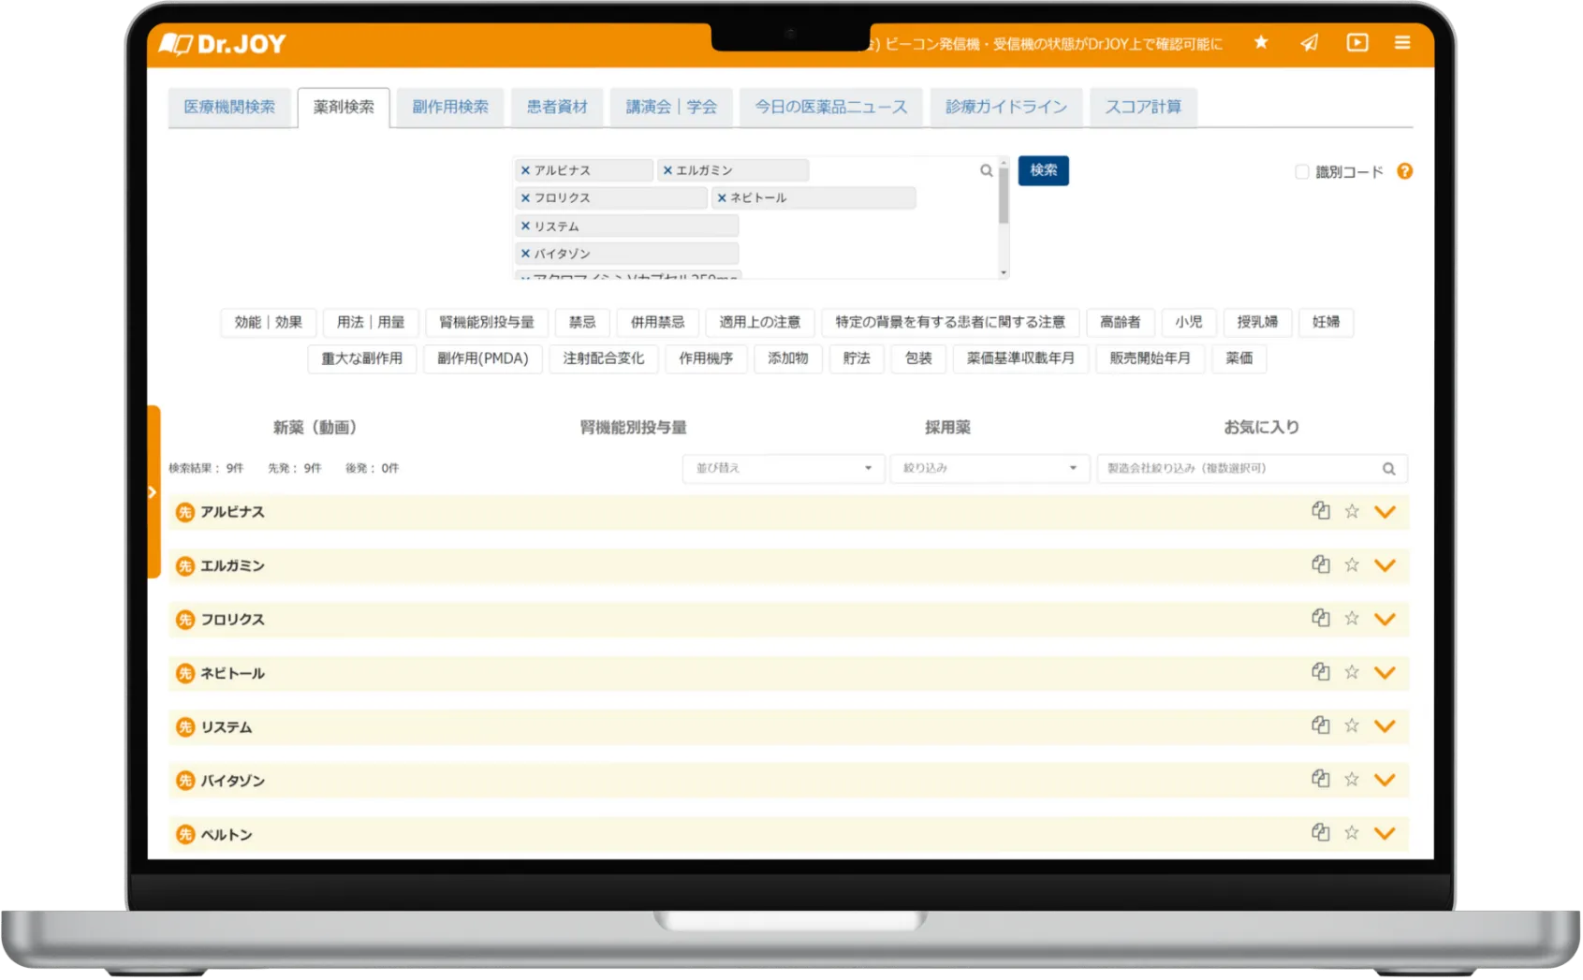Favorite the エルガミン row with star
The width and height of the screenshot is (1583, 980).
coord(1352,564)
